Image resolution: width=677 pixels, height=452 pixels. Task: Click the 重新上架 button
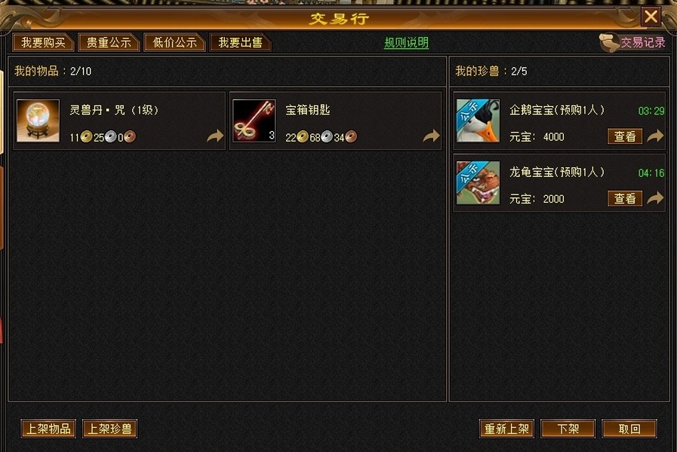coord(506,429)
